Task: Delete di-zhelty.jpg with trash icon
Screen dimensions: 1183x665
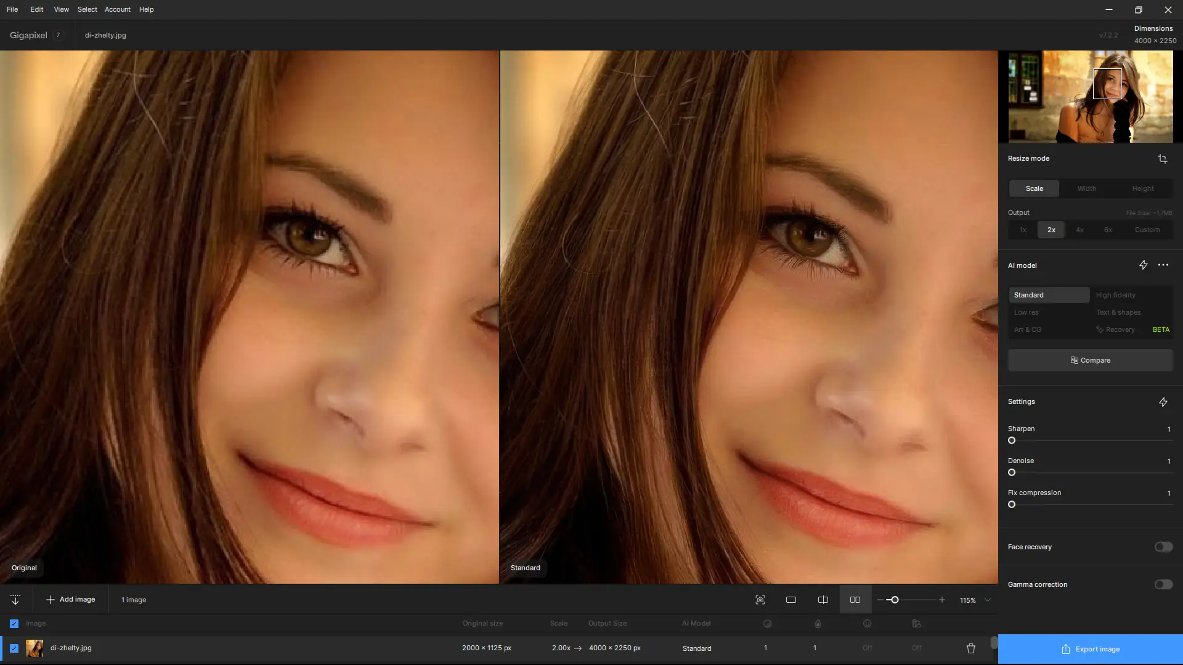Action: 971,648
